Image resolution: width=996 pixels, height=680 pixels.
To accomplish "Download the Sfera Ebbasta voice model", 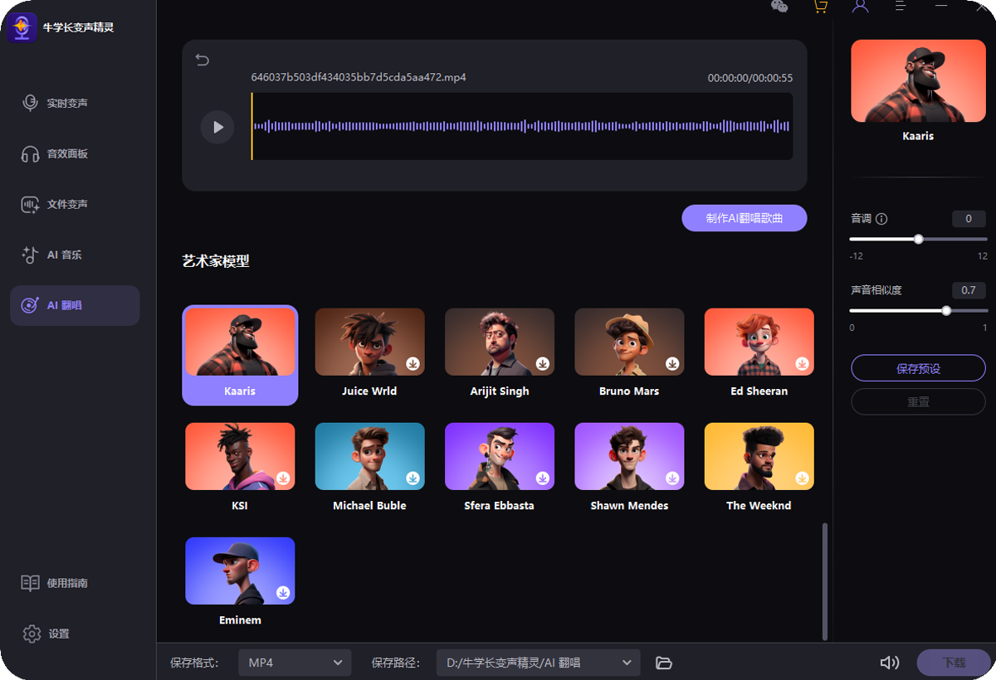I will 542,478.
